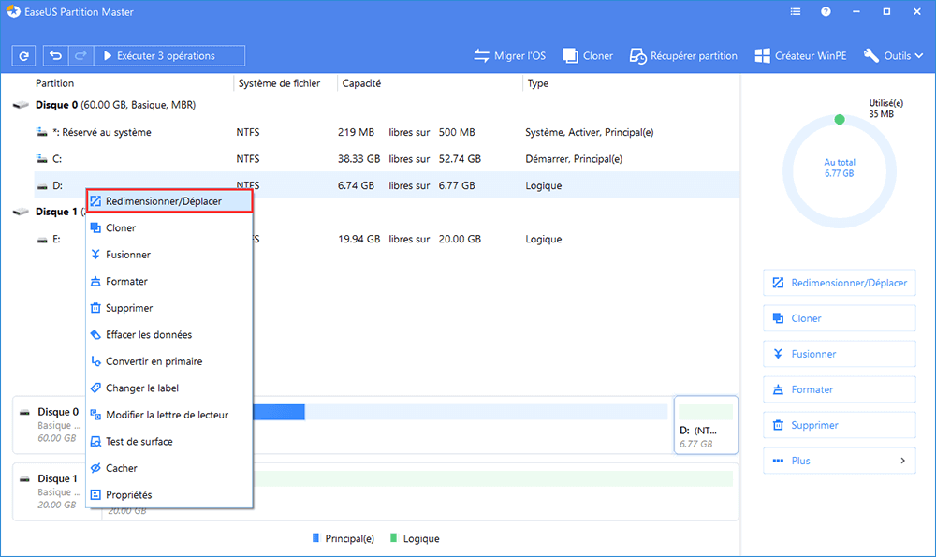This screenshot has width=936, height=557.
Task: Choose Supprimer in the context menu
Action: 169,308
